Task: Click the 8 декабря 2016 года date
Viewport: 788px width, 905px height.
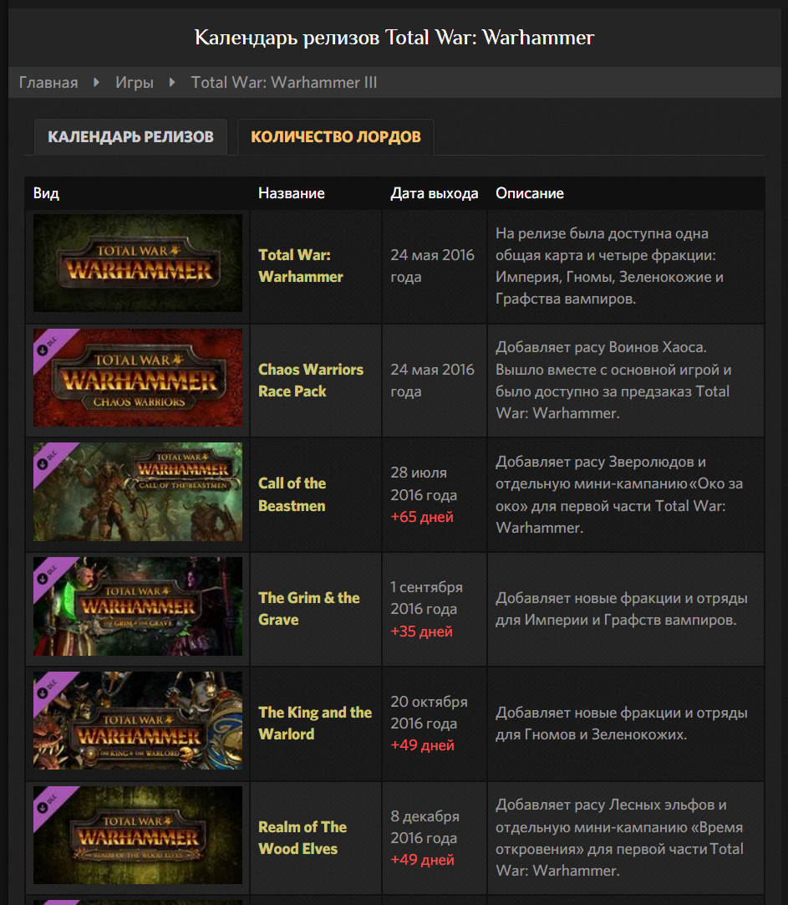Action: click(x=425, y=826)
